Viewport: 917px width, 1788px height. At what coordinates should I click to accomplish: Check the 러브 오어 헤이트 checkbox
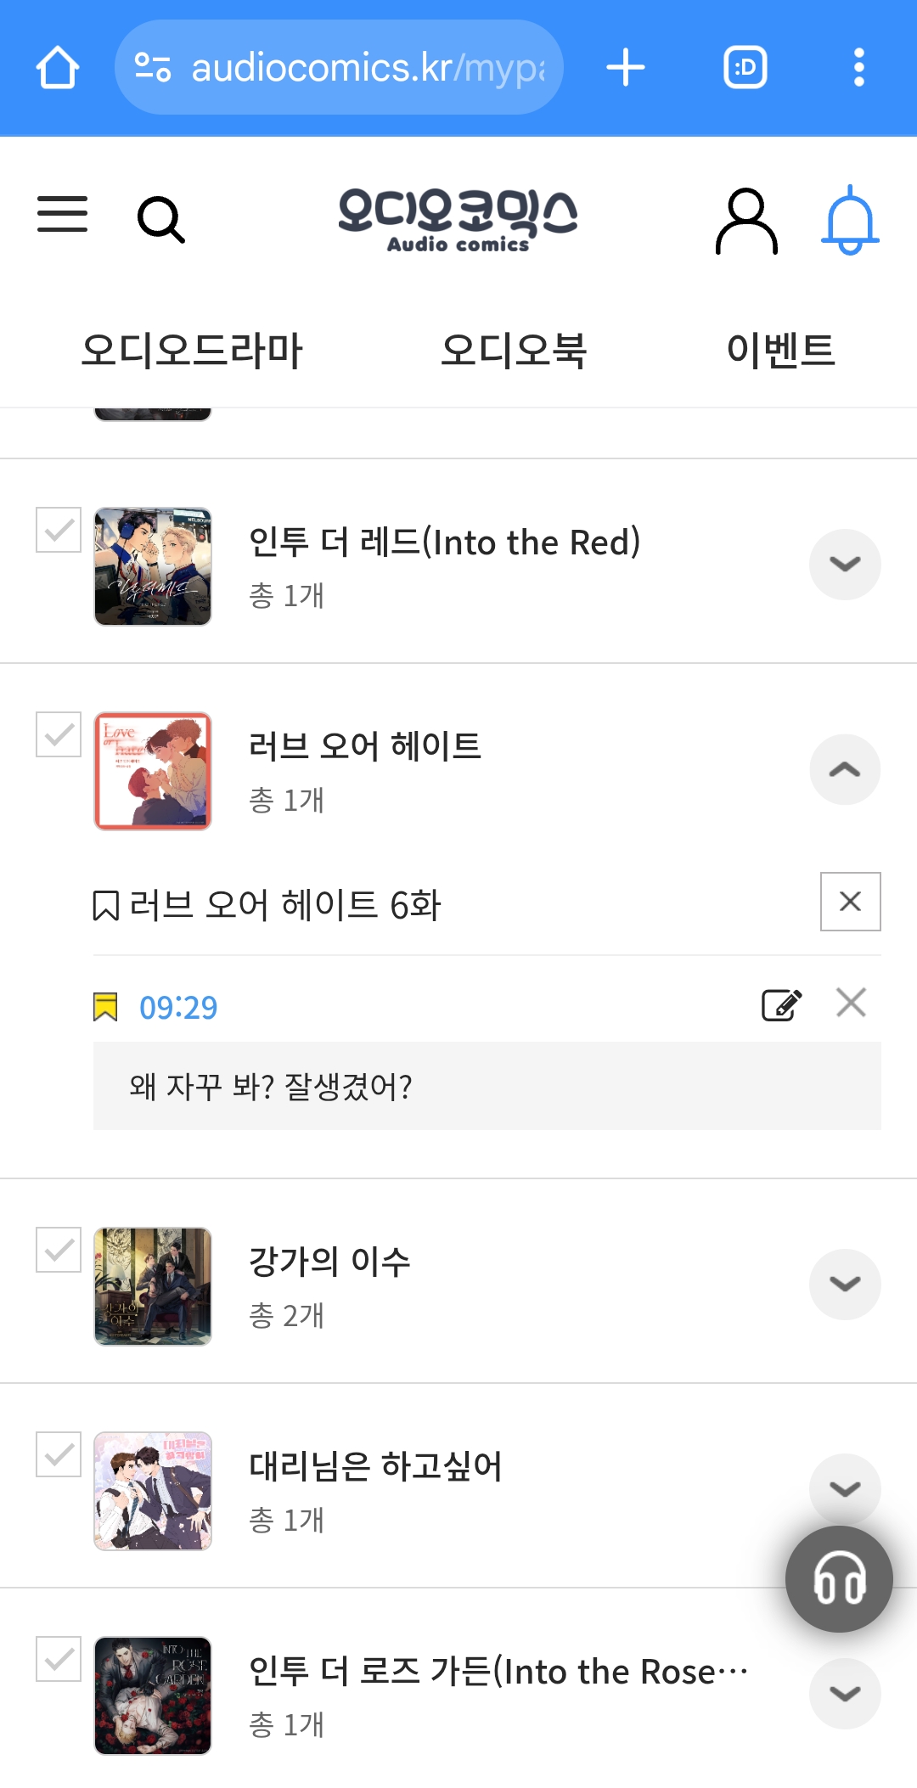point(59,734)
